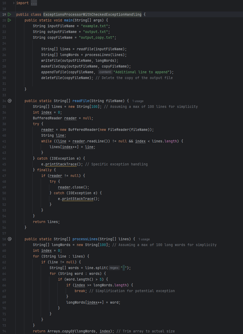This screenshot has width=243, height=334.
Task: Click the underlined printStackTrace call on line 45
Action: [x=61, y=164]
